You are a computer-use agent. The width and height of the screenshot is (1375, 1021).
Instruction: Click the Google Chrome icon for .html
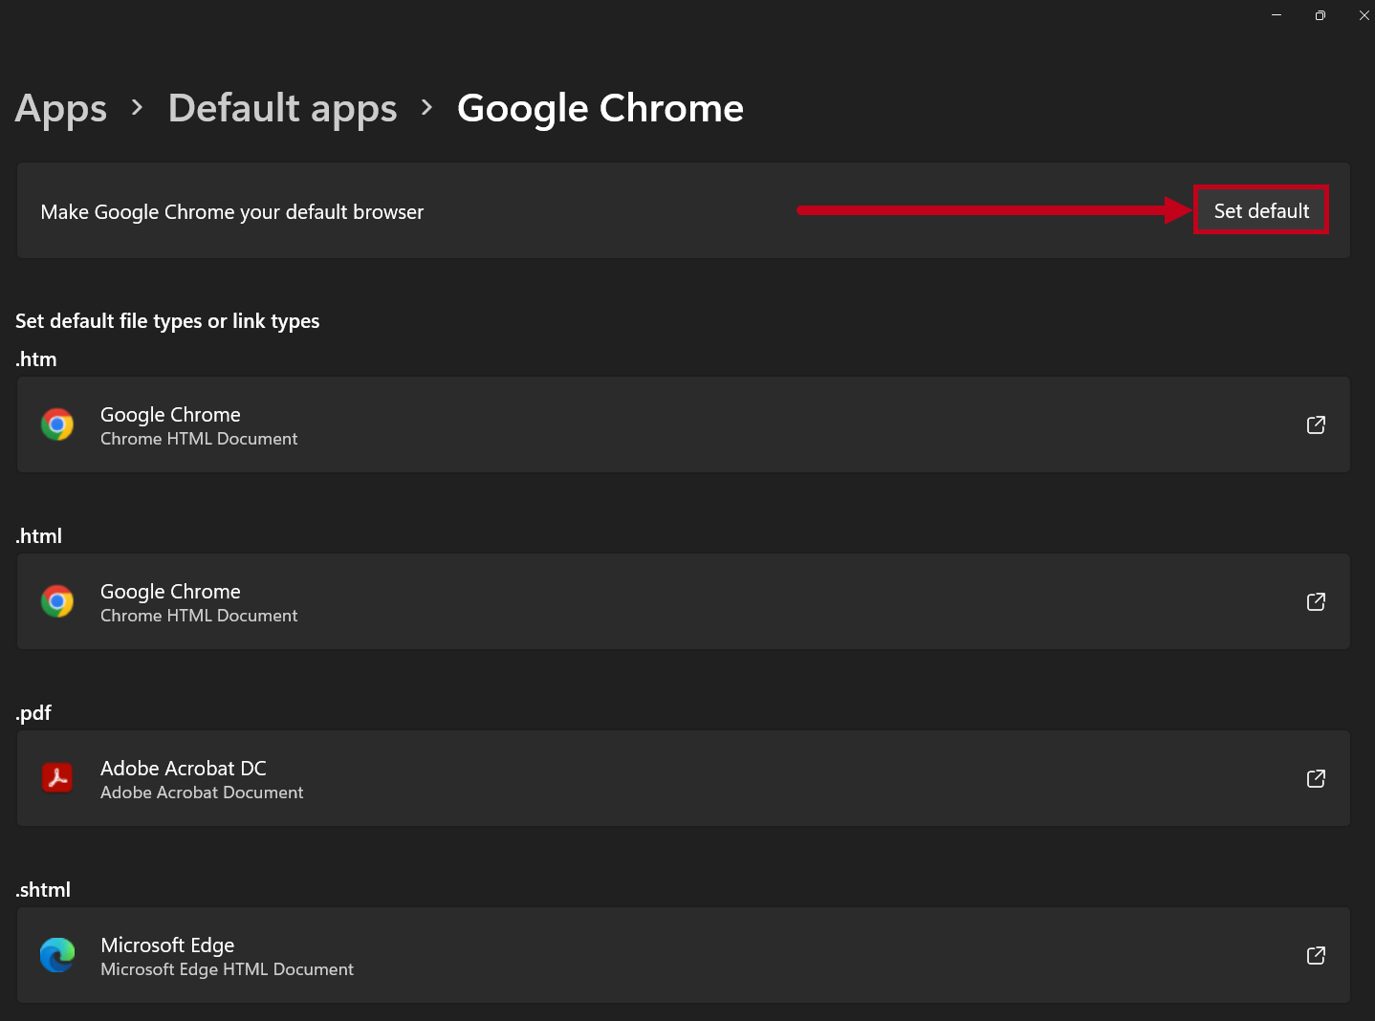(57, 601)
